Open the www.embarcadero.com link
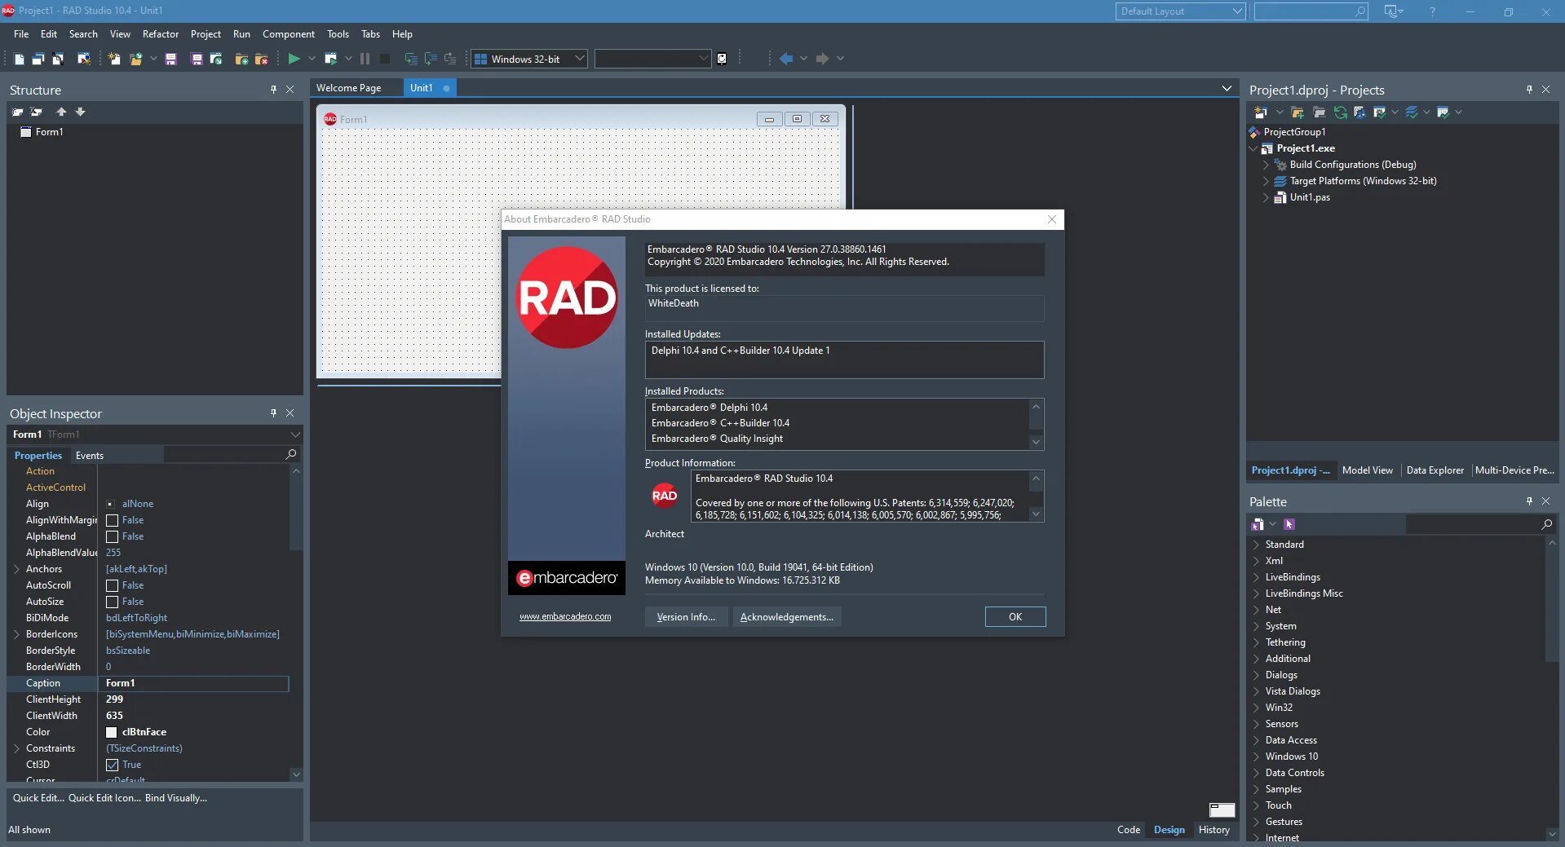 565,616
